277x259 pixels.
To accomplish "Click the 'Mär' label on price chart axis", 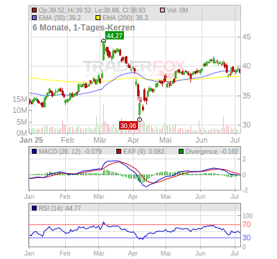I will click(x=100, y=140).
